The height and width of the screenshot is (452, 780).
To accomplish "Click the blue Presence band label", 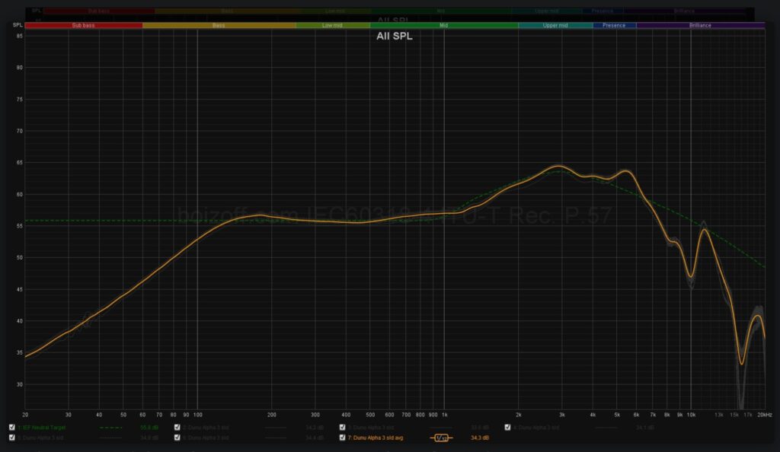I will point(614,25).
